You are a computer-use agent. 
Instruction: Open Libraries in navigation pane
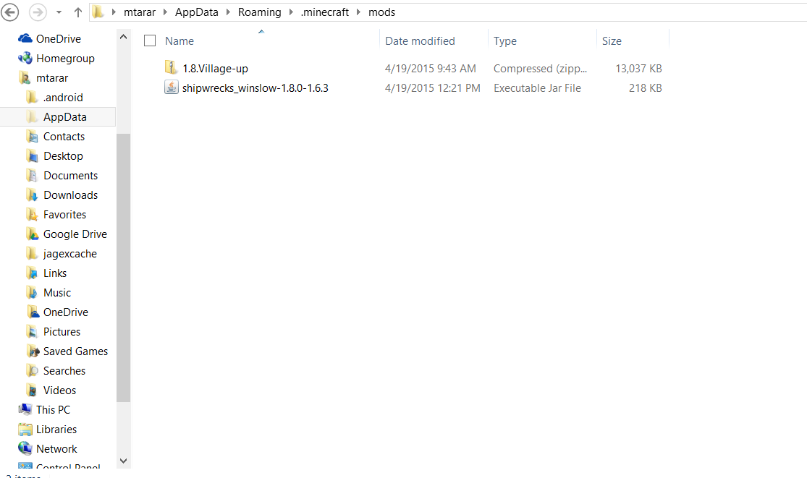(x=56, y=430)
